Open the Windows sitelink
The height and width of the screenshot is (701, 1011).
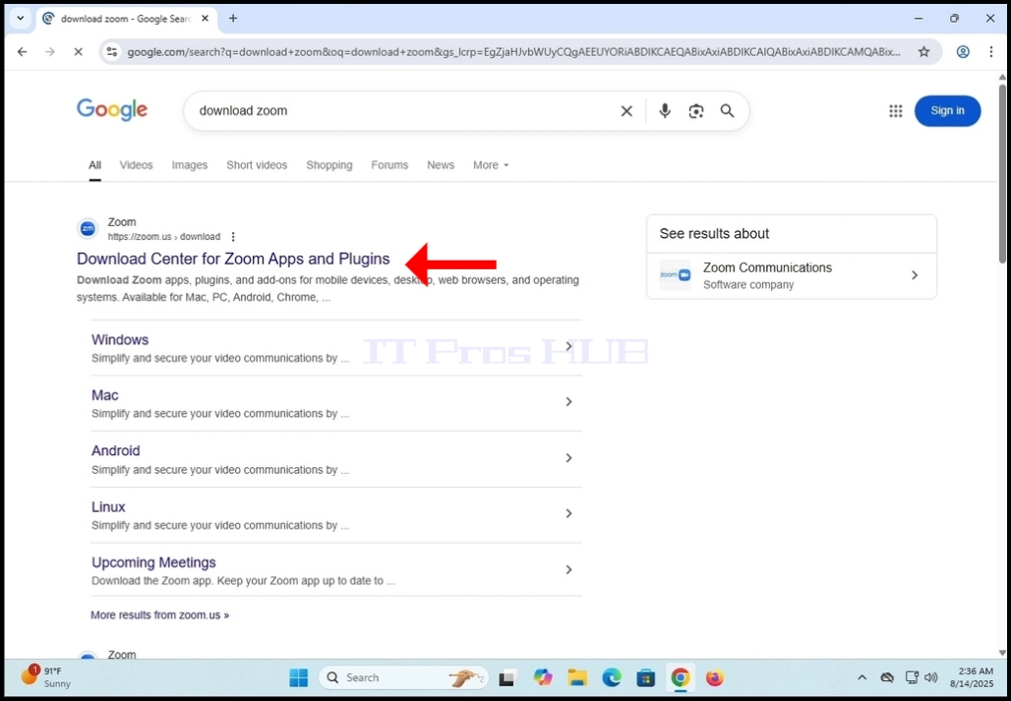tap(120, 339)
